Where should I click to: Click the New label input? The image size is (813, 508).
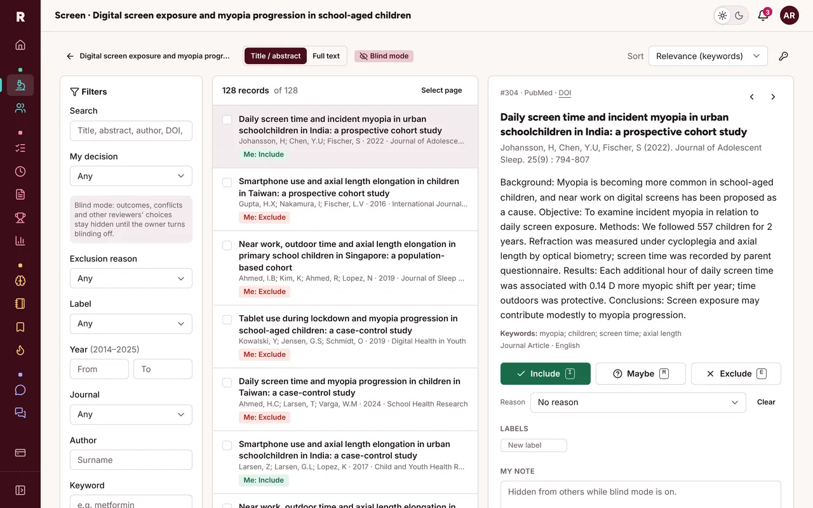click(534, 445)
